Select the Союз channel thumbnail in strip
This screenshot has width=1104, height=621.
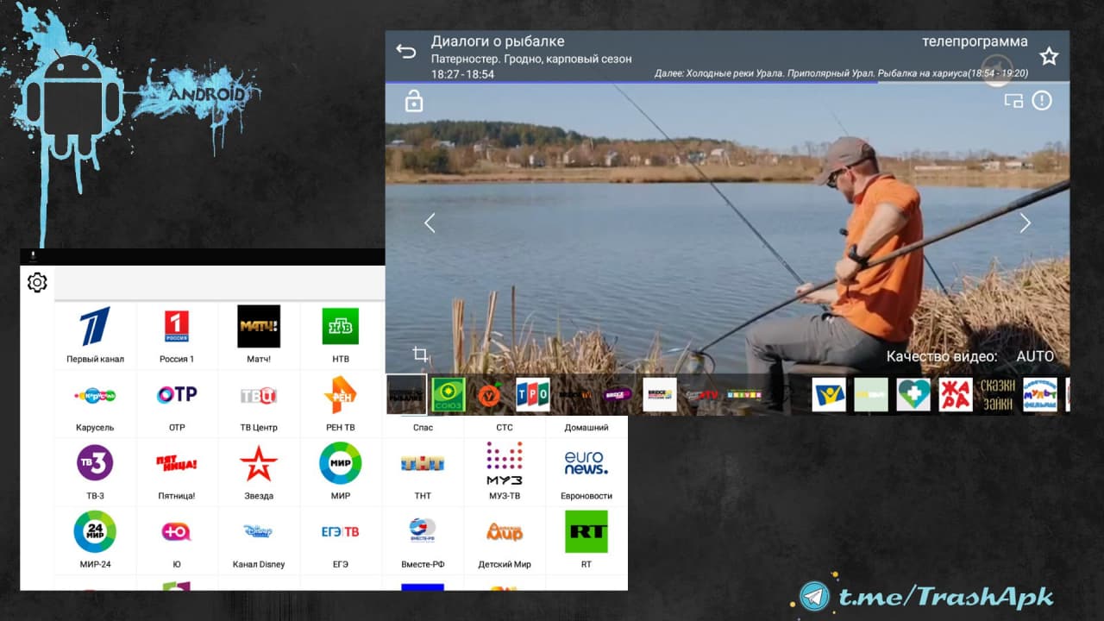tap(448, 395)
